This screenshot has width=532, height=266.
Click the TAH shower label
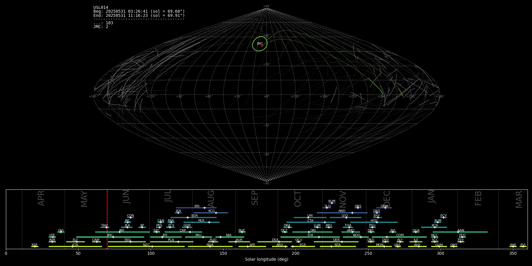pos(104,226)
